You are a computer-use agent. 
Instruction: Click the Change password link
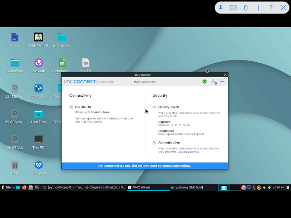coord(188,152)
